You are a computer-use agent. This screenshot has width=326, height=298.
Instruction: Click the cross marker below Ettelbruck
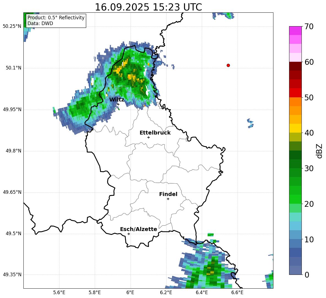tap(148, 137)
